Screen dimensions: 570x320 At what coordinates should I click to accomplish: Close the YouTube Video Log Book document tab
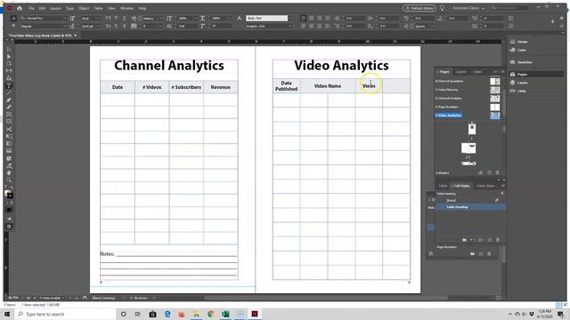coord(75,36)
